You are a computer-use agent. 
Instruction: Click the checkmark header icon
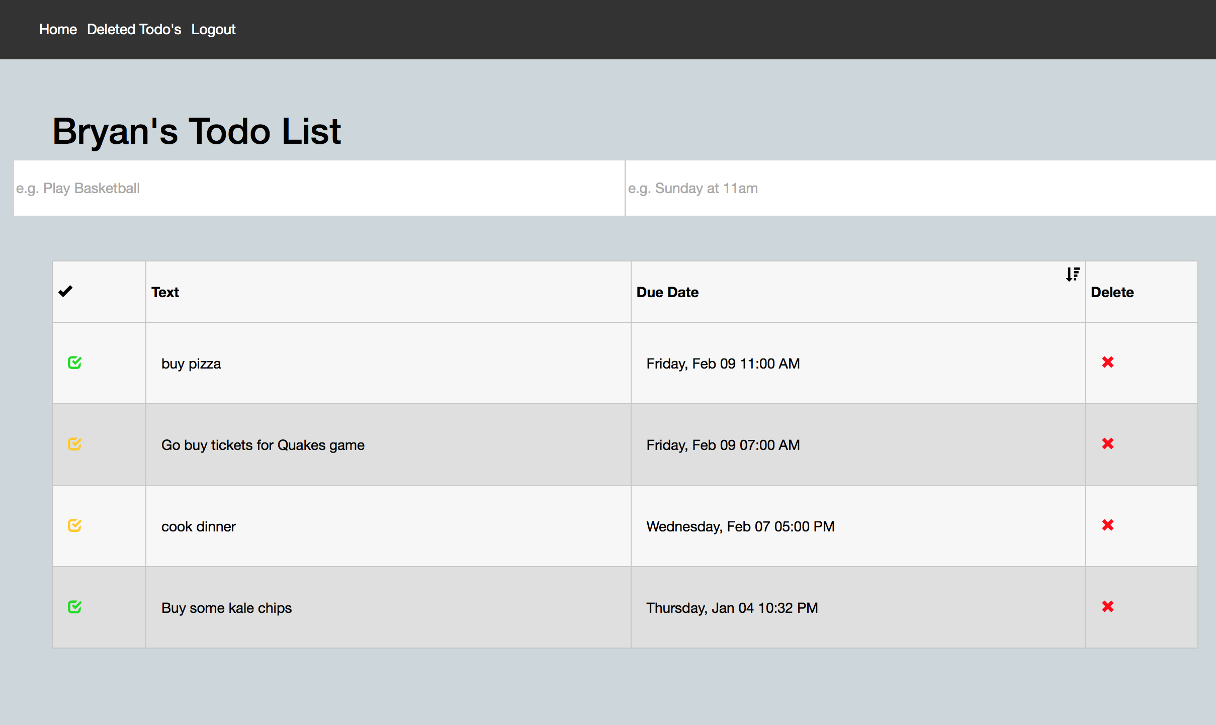coord(65,292)
